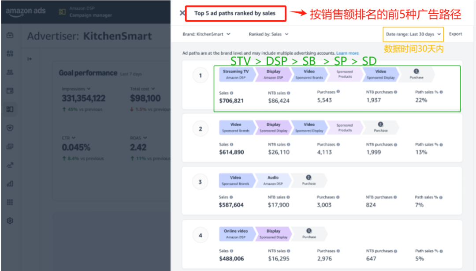
Task: Click the $587,604 sales value
Action: click(231, 205)
